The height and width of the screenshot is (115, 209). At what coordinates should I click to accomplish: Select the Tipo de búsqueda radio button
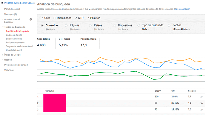click(139, 25)
